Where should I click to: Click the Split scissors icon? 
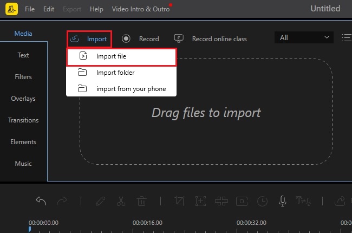121,201
